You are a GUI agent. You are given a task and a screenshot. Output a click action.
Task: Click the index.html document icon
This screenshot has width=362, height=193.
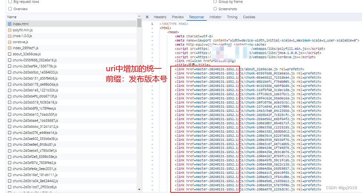tap(10, 24)
